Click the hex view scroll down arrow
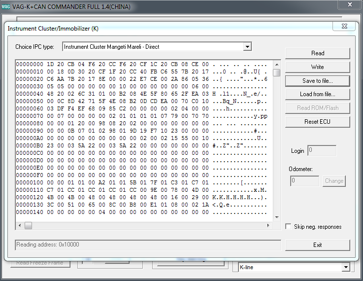 click(277, 217)
